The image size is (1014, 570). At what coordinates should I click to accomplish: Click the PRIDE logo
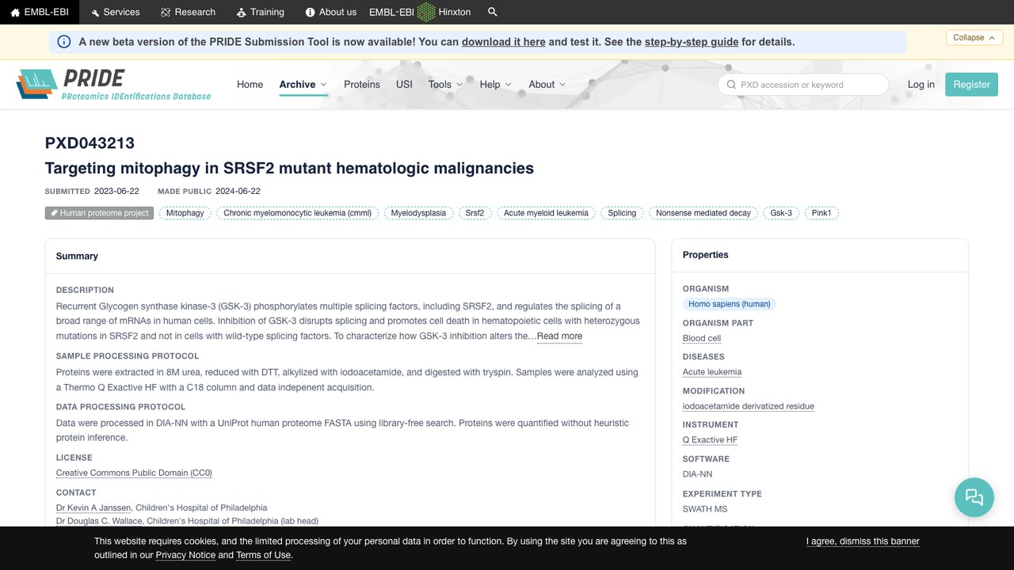113,84
